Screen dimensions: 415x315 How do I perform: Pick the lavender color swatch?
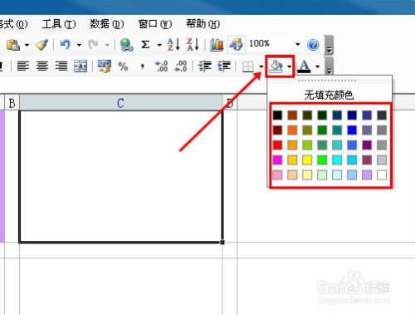[367, 175]
